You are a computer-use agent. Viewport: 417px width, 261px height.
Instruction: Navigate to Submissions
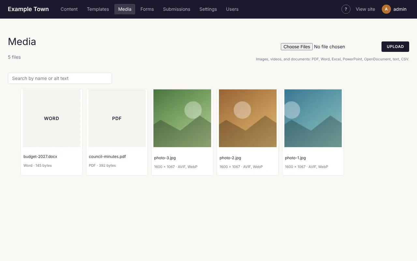(x=177, y=9)
